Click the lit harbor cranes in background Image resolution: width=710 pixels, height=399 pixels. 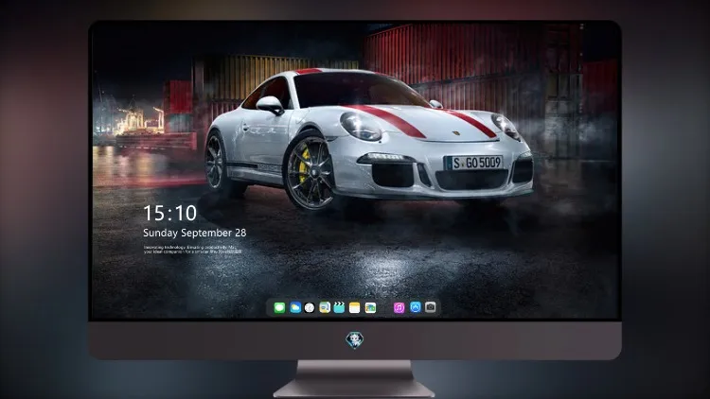pyautogui.click(x=132, y=118)
